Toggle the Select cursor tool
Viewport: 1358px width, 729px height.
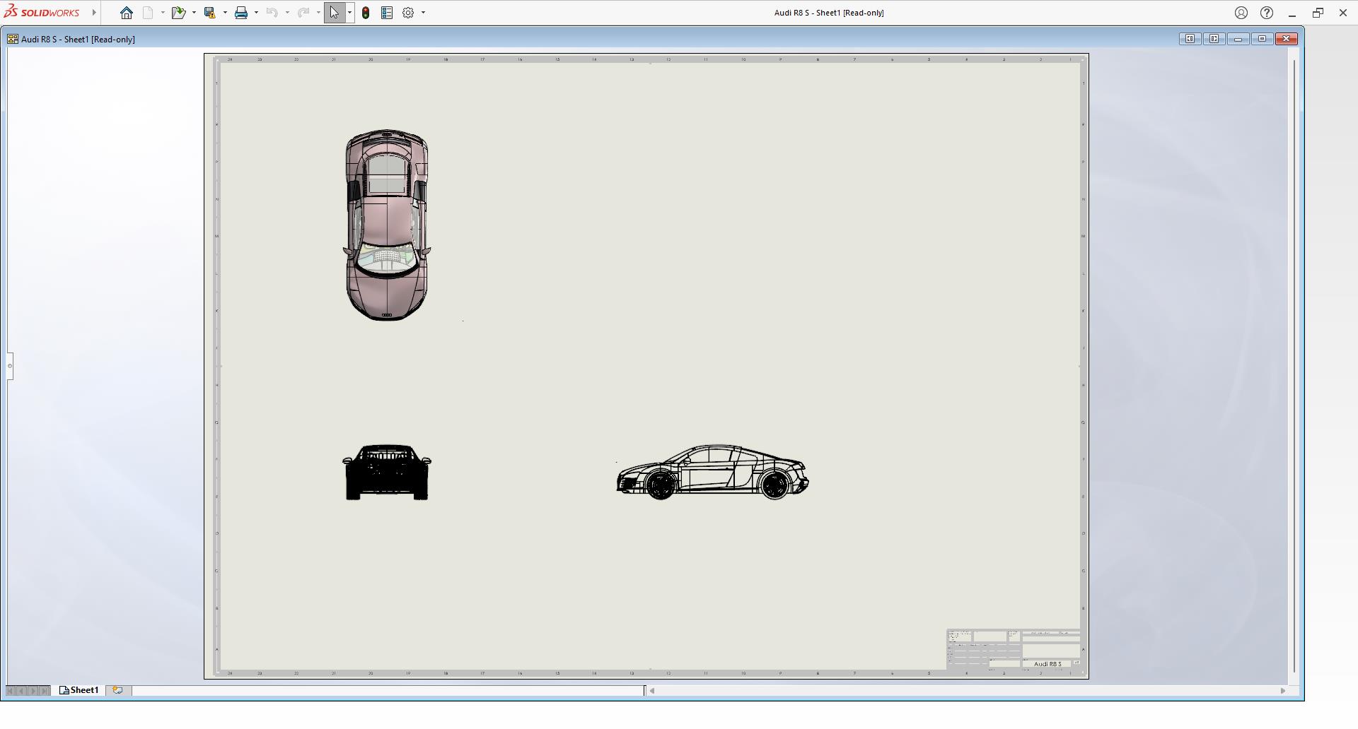[334, 13]
